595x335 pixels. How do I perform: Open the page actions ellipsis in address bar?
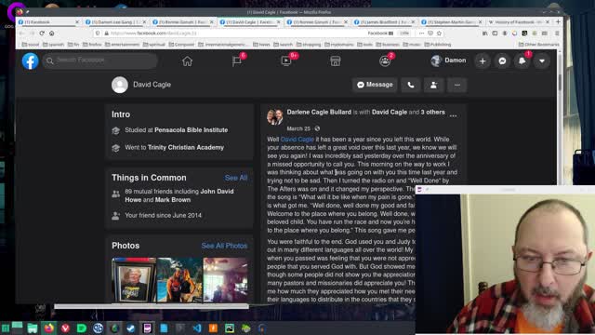(421, 33)
